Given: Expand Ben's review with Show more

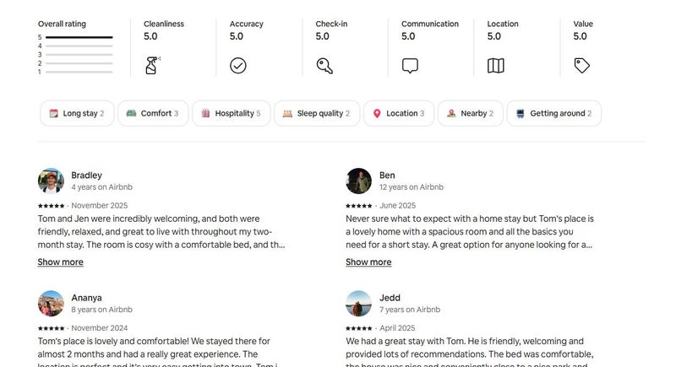Looking at the screenshot, I should point(368,262).
